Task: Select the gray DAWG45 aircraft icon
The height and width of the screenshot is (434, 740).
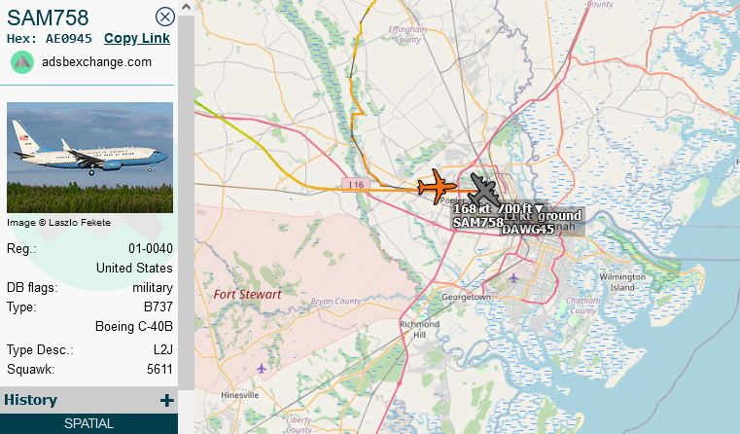Action: click(x=484, y=191)
